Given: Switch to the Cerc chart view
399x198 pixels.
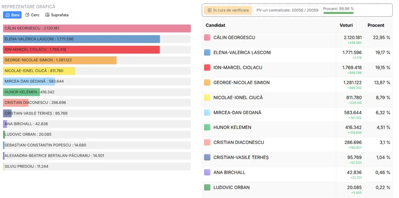Looking at the screenshot, I should tap(32, 15).
